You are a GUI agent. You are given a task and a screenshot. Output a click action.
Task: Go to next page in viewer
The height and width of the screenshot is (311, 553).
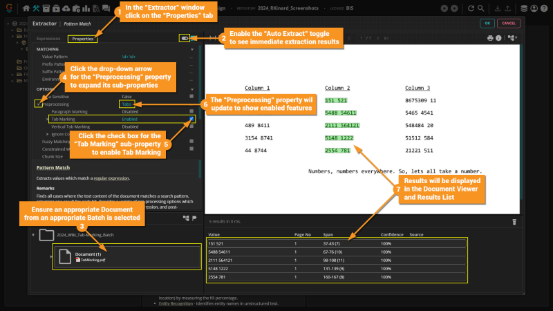pyautogui.click(x=377, y=38)
